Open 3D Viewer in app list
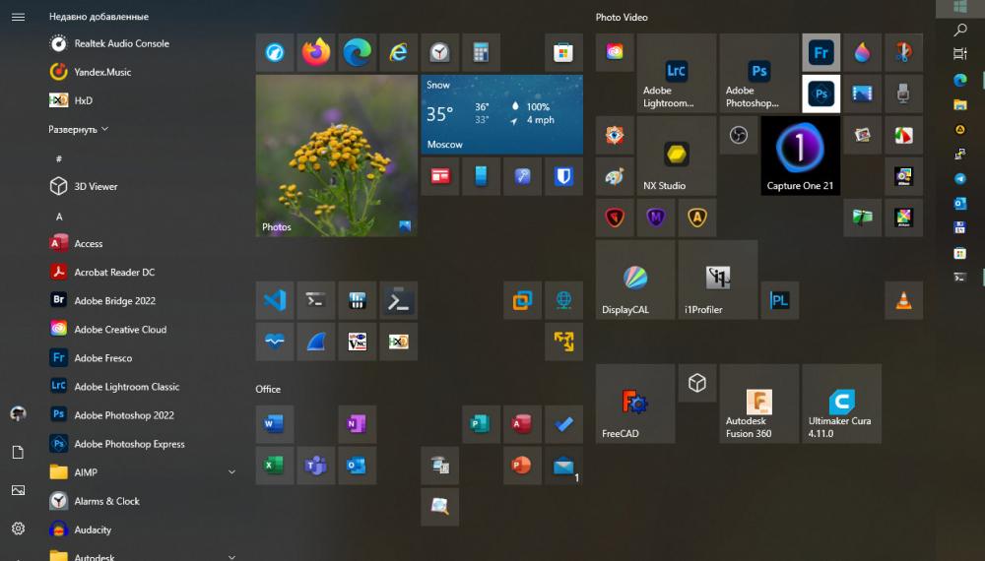Viewport: 985px width, 561px height. click(145, 186)
